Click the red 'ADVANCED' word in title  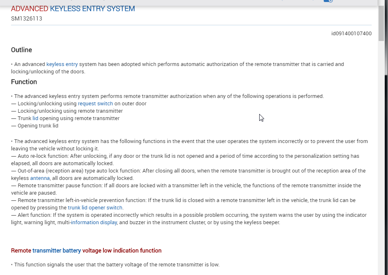[30, 9]
